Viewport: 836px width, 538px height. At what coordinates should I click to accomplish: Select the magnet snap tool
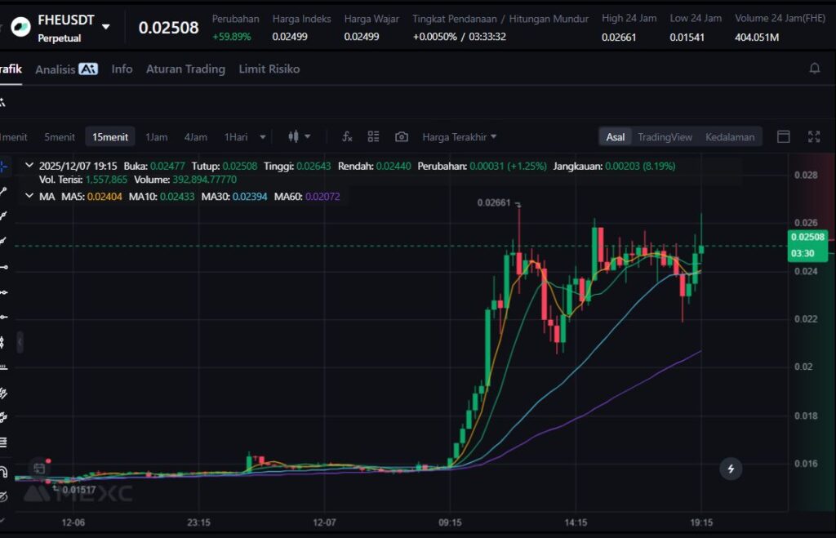click(x=4, y=473)
